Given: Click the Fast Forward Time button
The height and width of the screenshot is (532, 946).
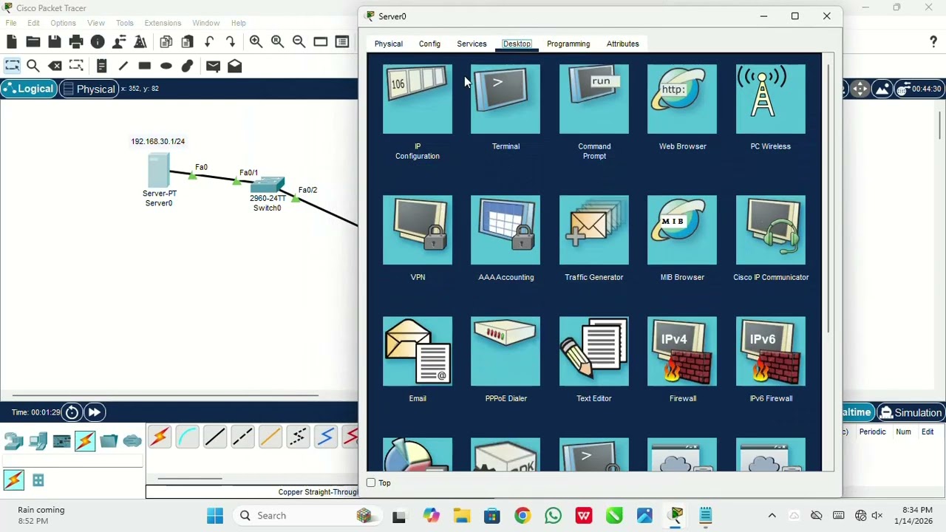Looking at the screenshot, I should [95, 412].
